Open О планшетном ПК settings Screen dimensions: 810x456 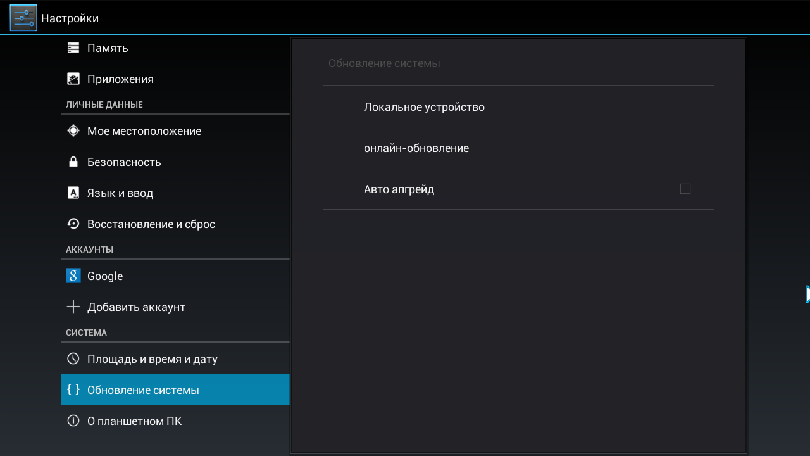(x=135, y=421)
